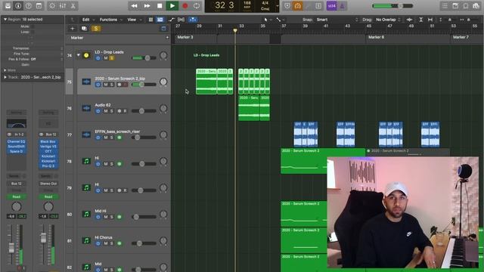
Task: Click the master volume slider in toolbar
Action: click(392, 6)
